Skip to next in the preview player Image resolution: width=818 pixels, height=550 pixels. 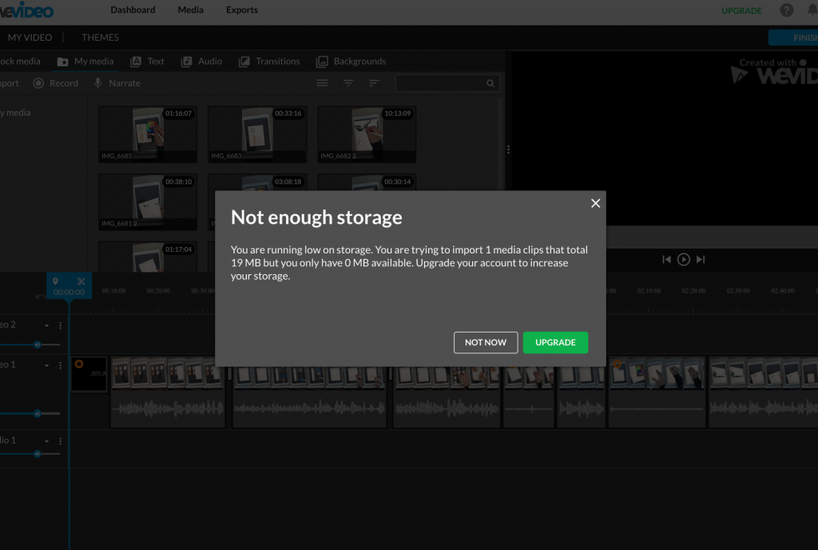point(701,259)
